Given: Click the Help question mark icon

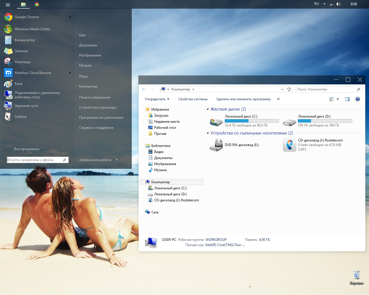Looking at the screenshot, I should click(357, 99).
